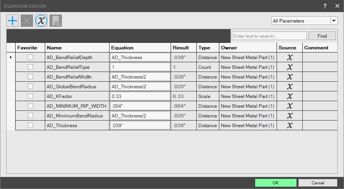
Task: Sort by the Result column header
Action: pyautogui.click(x=183, y=47)
